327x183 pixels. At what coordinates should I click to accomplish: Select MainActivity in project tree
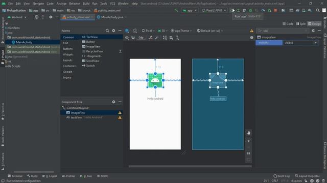[24, 42]
